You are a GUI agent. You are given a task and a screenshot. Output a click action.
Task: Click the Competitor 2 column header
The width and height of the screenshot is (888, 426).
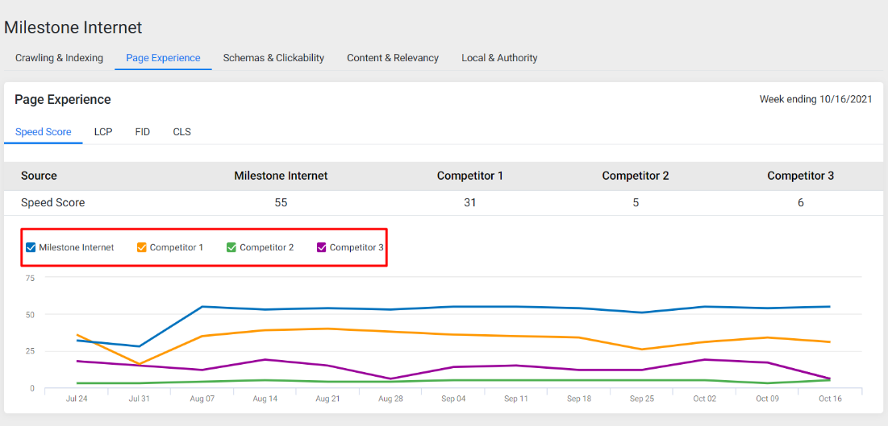click(636, 176)
